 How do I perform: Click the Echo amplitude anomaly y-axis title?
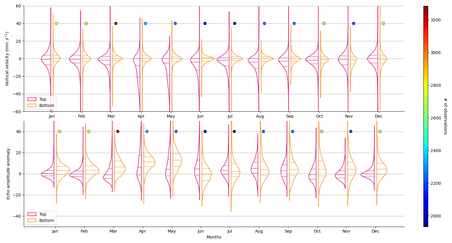click(8, 174)
